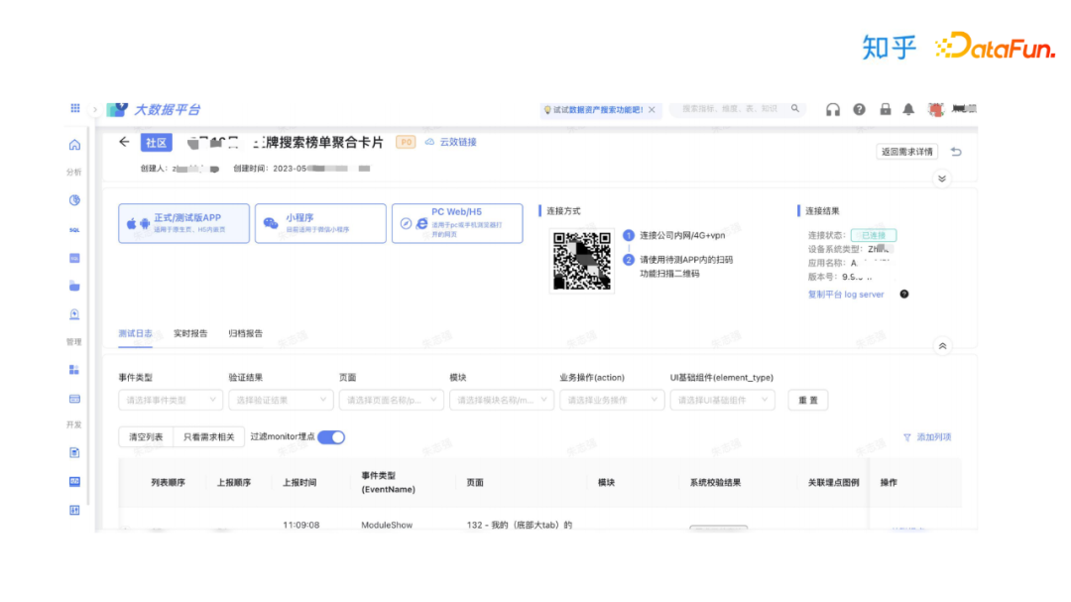Collapse the panel with the double chevron icon
Image resolution: width=1071 pixels, height=602 pixels.
pos(942,347)
